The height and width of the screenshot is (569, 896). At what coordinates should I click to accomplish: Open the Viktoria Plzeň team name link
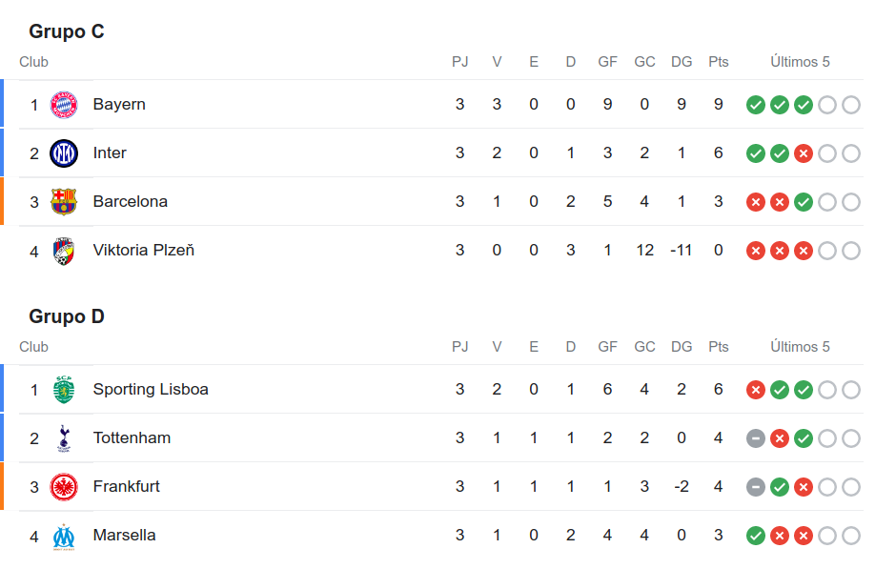pyautogui.click(x=144, y=251)
